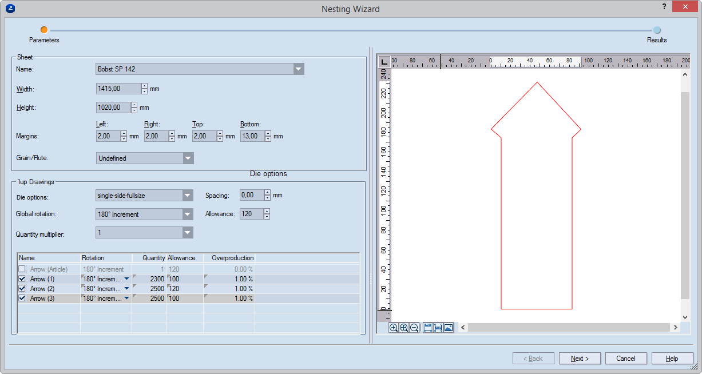Viewport: 702px width, 374px height.
Task: Go to the Results wizard step
Action: 657,30
